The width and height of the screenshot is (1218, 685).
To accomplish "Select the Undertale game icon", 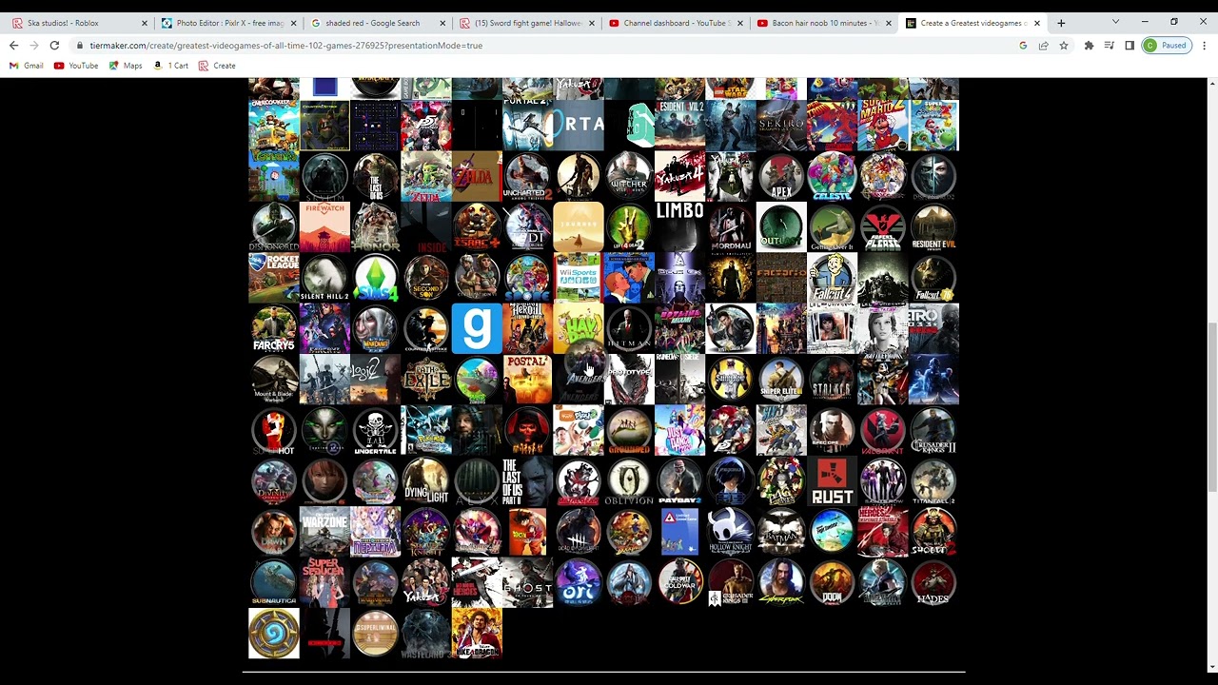I will 375,430.
